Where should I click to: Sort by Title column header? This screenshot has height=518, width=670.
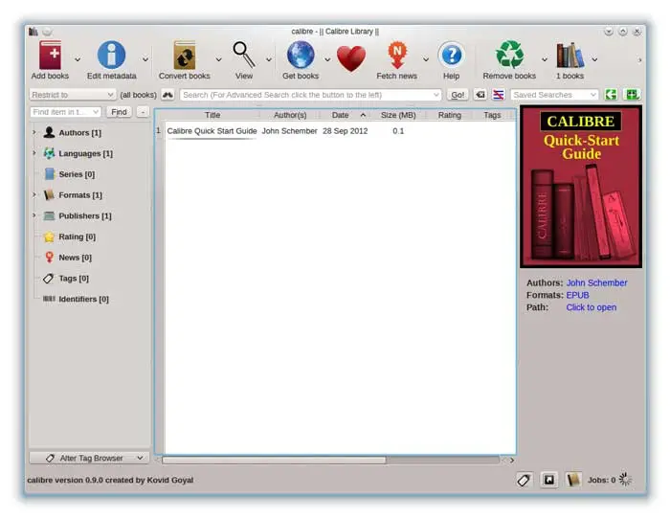[212, 115]
